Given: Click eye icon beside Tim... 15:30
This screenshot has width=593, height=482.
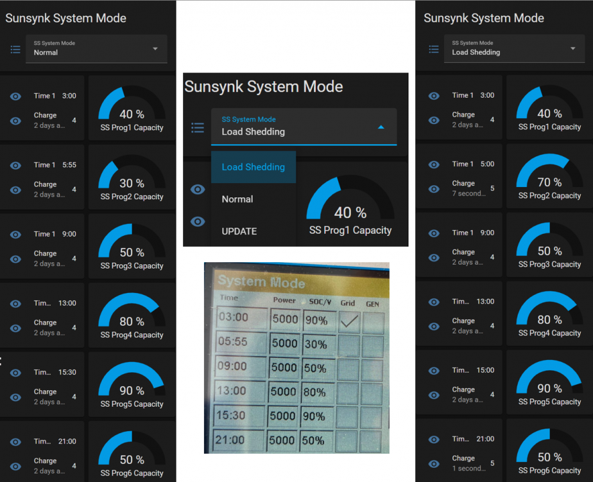Looking at the screenshot, I should pyautogui.click(x=15, y=373).
